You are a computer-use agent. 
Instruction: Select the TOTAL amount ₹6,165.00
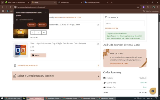click(143, 92)
